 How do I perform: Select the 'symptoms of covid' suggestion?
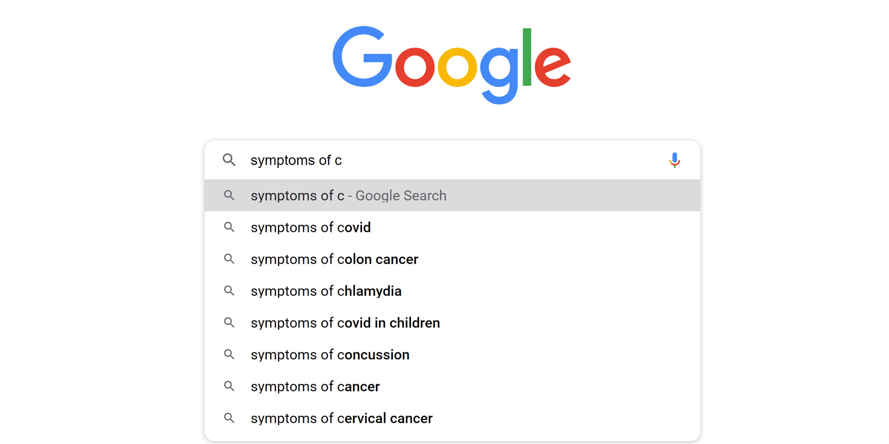311,228
